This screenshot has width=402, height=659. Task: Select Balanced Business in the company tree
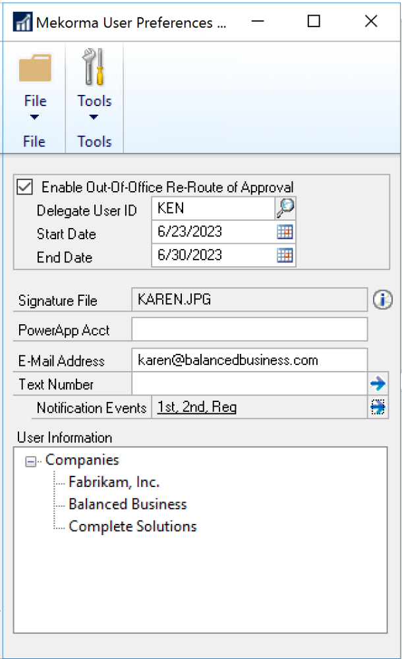[x=127, y=505]
